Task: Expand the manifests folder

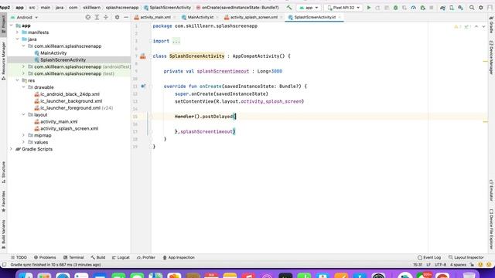Action: click(17, 32)
